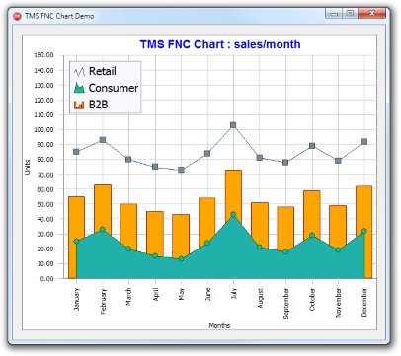The width and height of the screenshot is (401, 356).
Task: Click the September x-axis label
Action: point(285,303)
